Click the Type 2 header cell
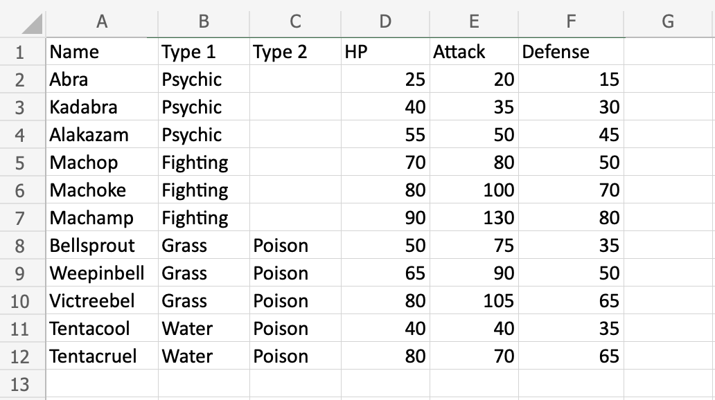This screenshot has width=715, height=400. pyautogui.click(x=295, y=52)
